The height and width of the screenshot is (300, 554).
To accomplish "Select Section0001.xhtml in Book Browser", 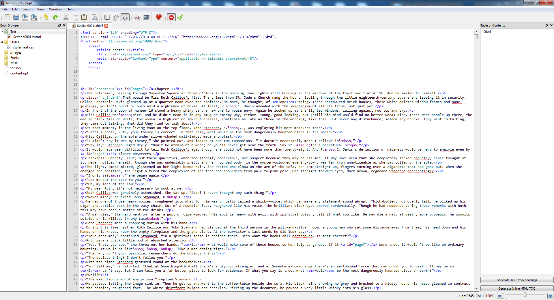I will pyautogui.click(x=27, y=37).
